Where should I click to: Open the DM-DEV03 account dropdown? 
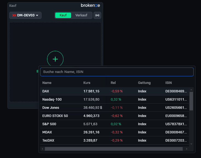click(x=25, y=15)
